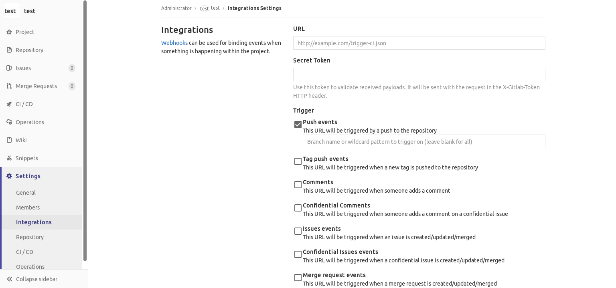Open top-level Operations sidebar item
The height and width of the screenshot is (288, 616).
click(x=41, y=122)
